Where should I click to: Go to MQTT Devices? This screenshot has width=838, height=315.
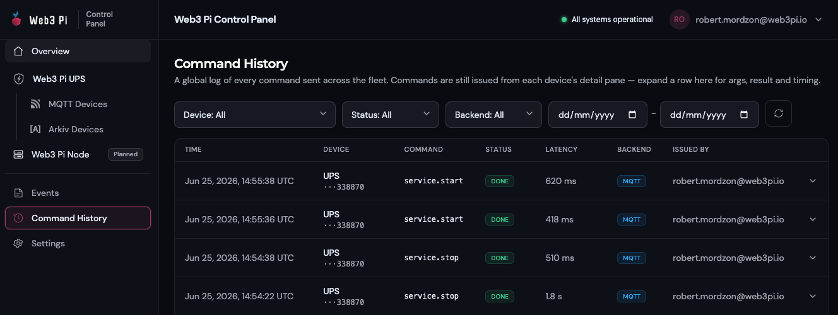(x=78, y=104)
